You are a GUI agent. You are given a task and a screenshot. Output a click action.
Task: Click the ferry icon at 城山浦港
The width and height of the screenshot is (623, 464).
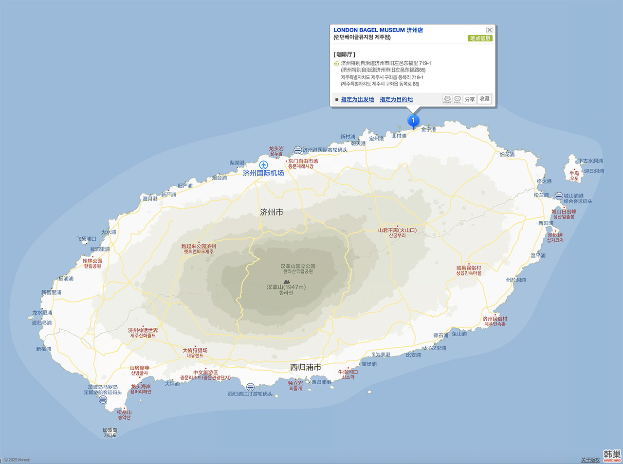[x=559, y=196]
